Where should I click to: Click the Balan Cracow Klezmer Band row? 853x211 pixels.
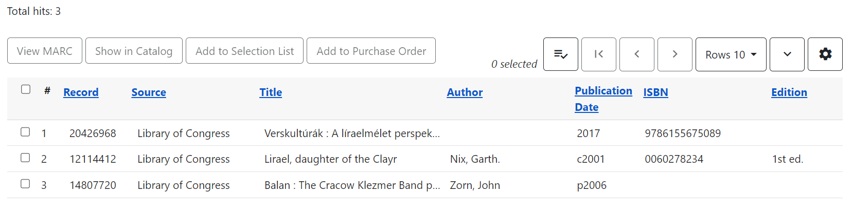click(352, 185)
